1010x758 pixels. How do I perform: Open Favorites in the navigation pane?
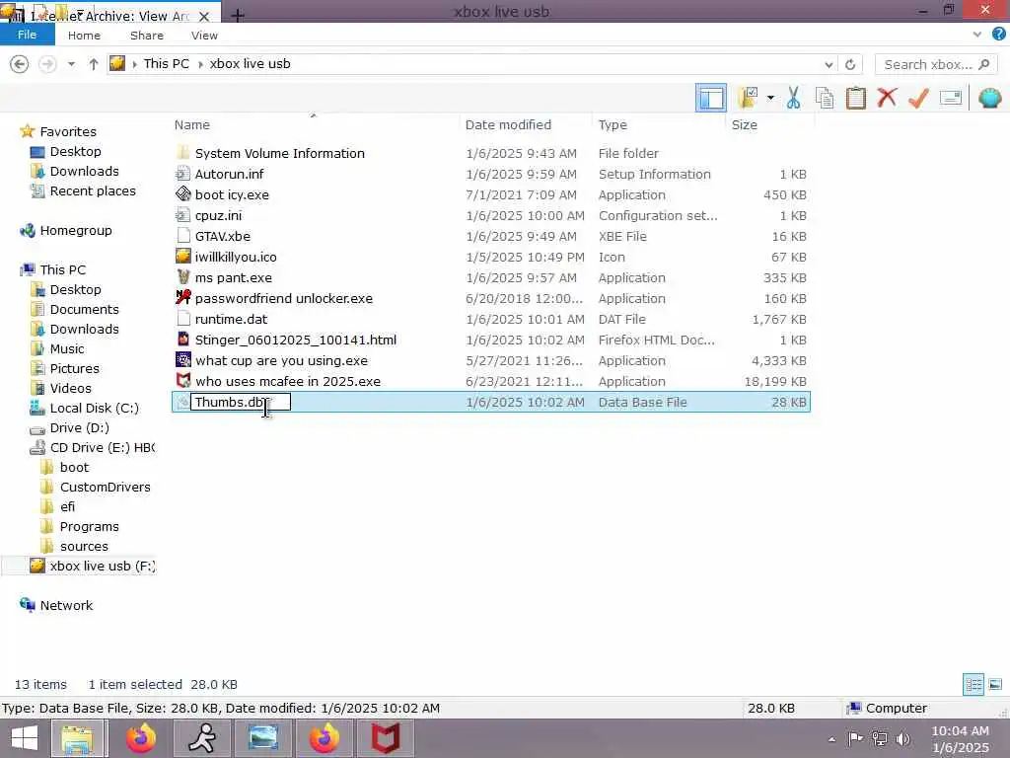(x=68, y=131)
